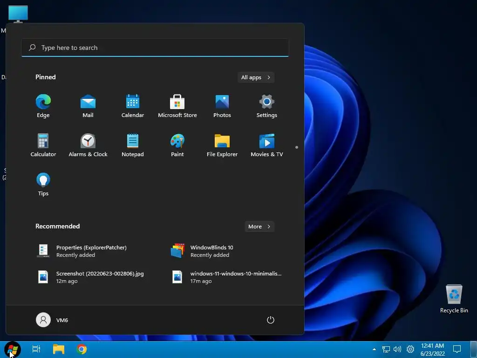This screenshot has height=358, width=477.
Task: Open File Explorer on taskbar
Action: tap(59, 349)
